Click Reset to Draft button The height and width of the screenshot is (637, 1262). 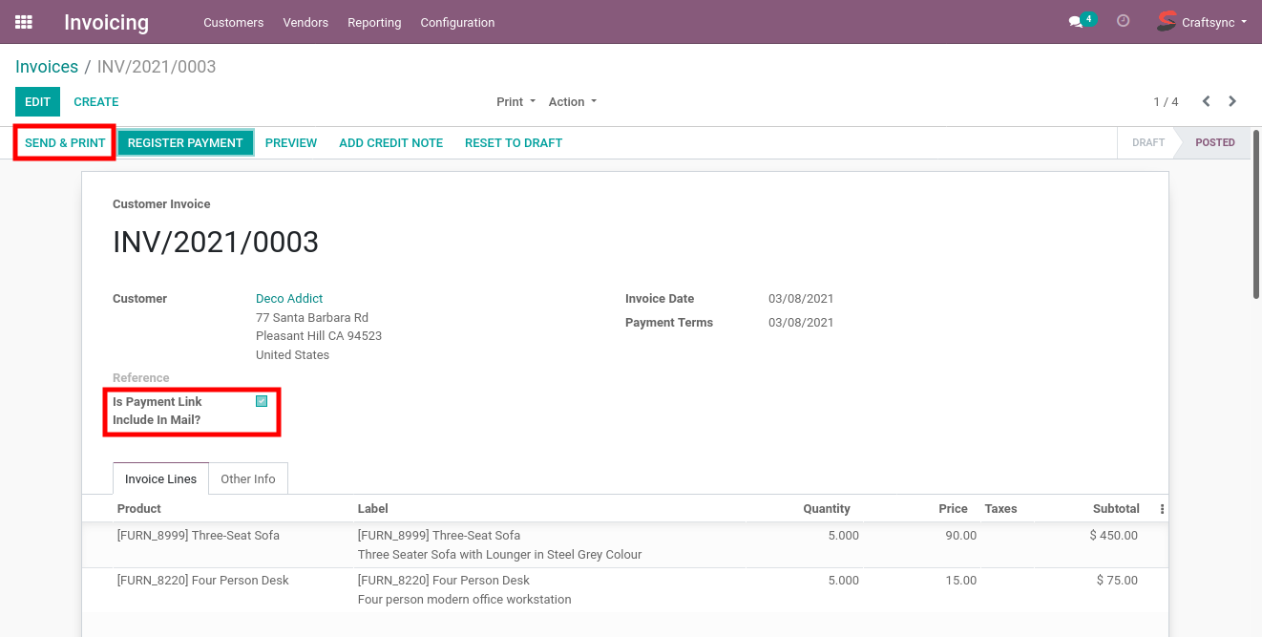click(x=513, y=143)
